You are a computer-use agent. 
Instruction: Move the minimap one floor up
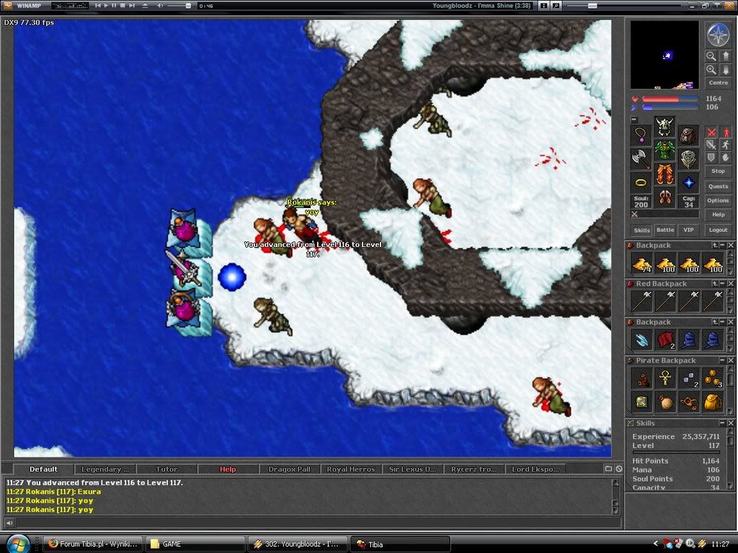click(x=725, y=56)
